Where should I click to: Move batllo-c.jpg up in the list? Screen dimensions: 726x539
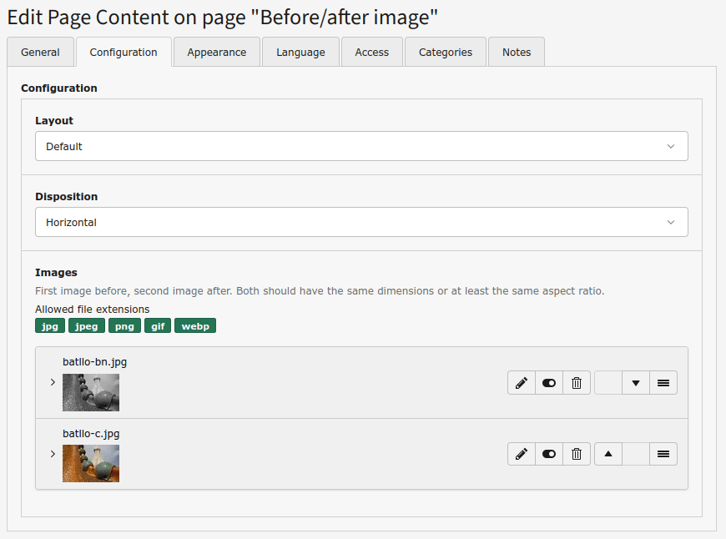(x=608, y=454)
